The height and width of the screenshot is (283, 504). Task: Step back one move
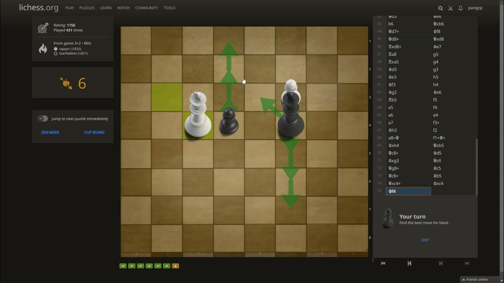409,263
